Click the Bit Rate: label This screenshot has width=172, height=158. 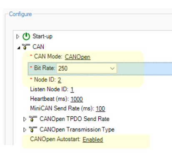[x=45, y=68]
